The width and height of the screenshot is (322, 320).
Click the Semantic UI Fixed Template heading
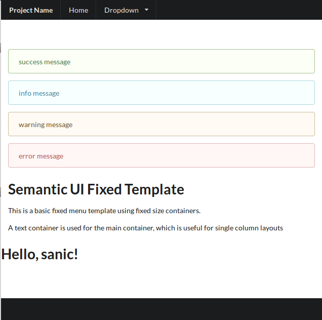click(x=96, y=189)
